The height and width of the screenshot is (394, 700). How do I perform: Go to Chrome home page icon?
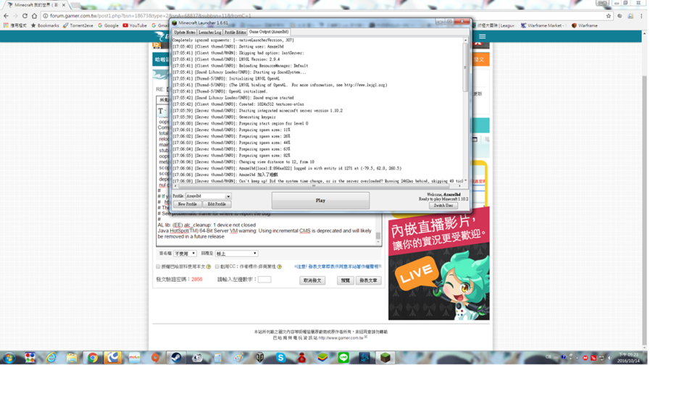(x=34, y=16)
